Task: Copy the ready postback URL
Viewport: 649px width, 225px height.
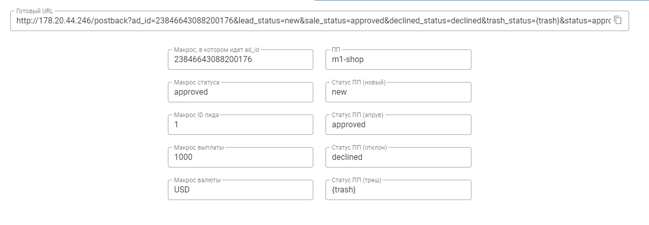Action: coord(617,20)
